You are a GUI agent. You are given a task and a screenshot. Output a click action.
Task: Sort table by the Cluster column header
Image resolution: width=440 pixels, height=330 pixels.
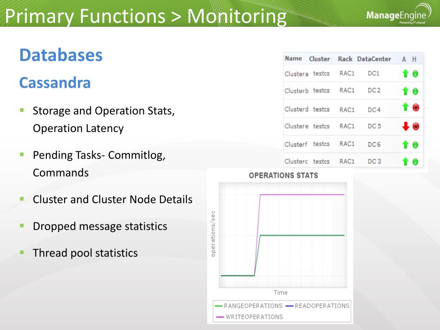coord(319,59)
